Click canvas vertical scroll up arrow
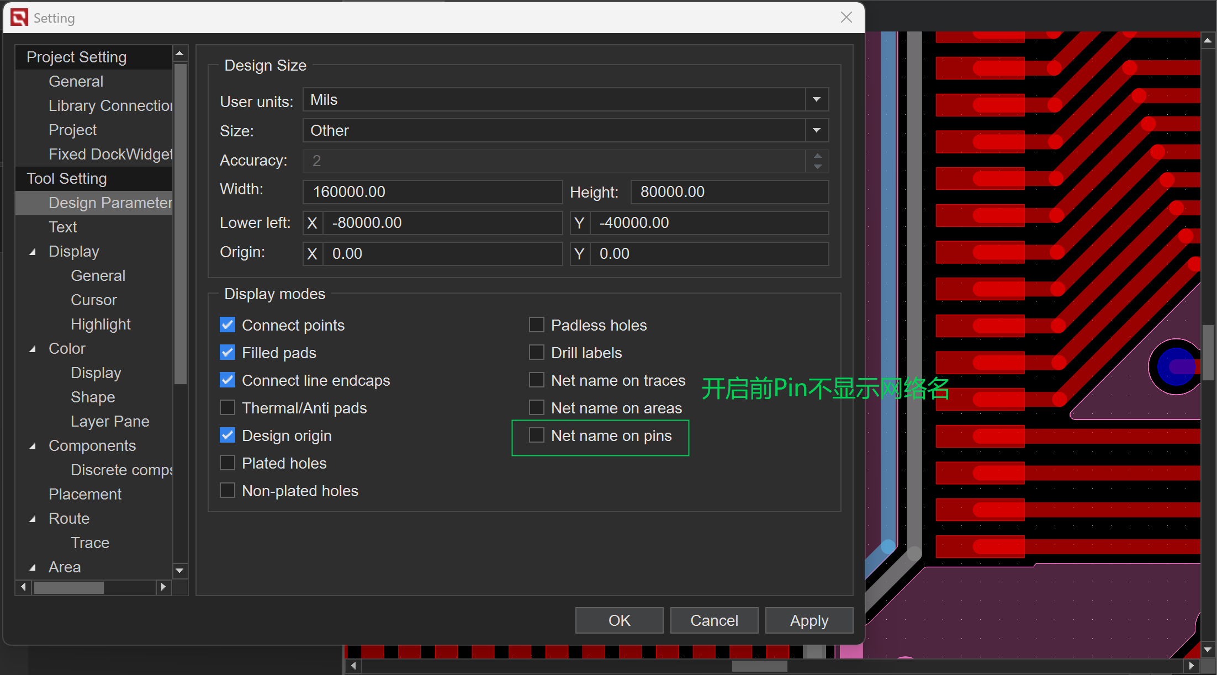The width and height of the screenshot is (1217, 675). click(x=1208, y=41)
